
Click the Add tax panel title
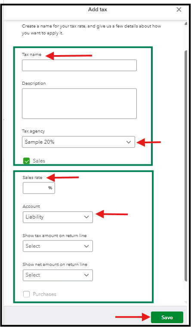98,9
